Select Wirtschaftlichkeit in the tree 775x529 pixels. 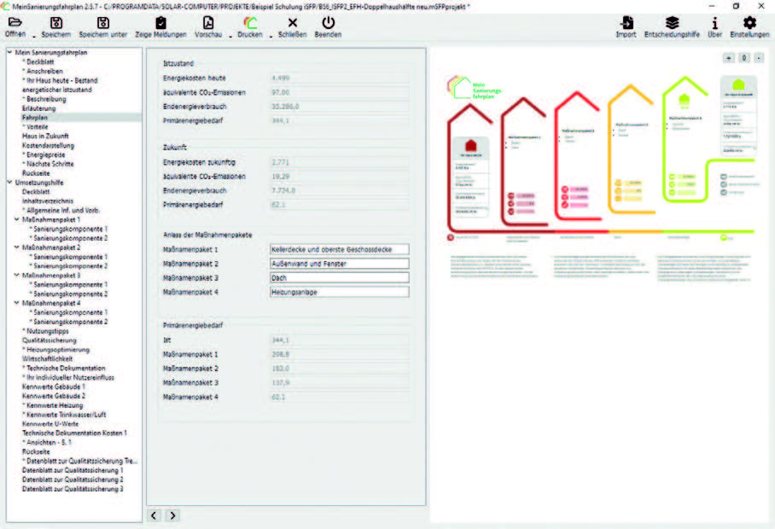48,358
